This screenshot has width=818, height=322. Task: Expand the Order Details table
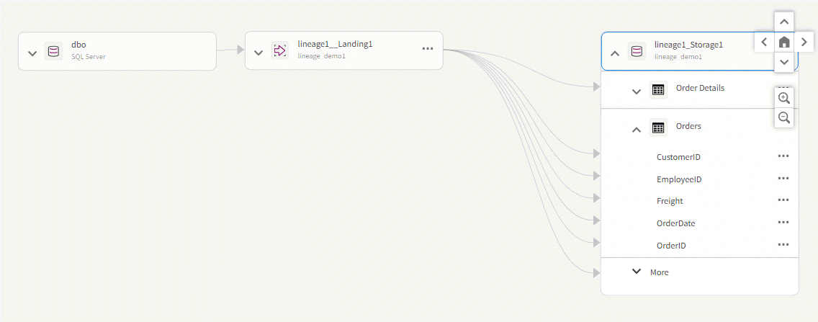tap(636, 91)
